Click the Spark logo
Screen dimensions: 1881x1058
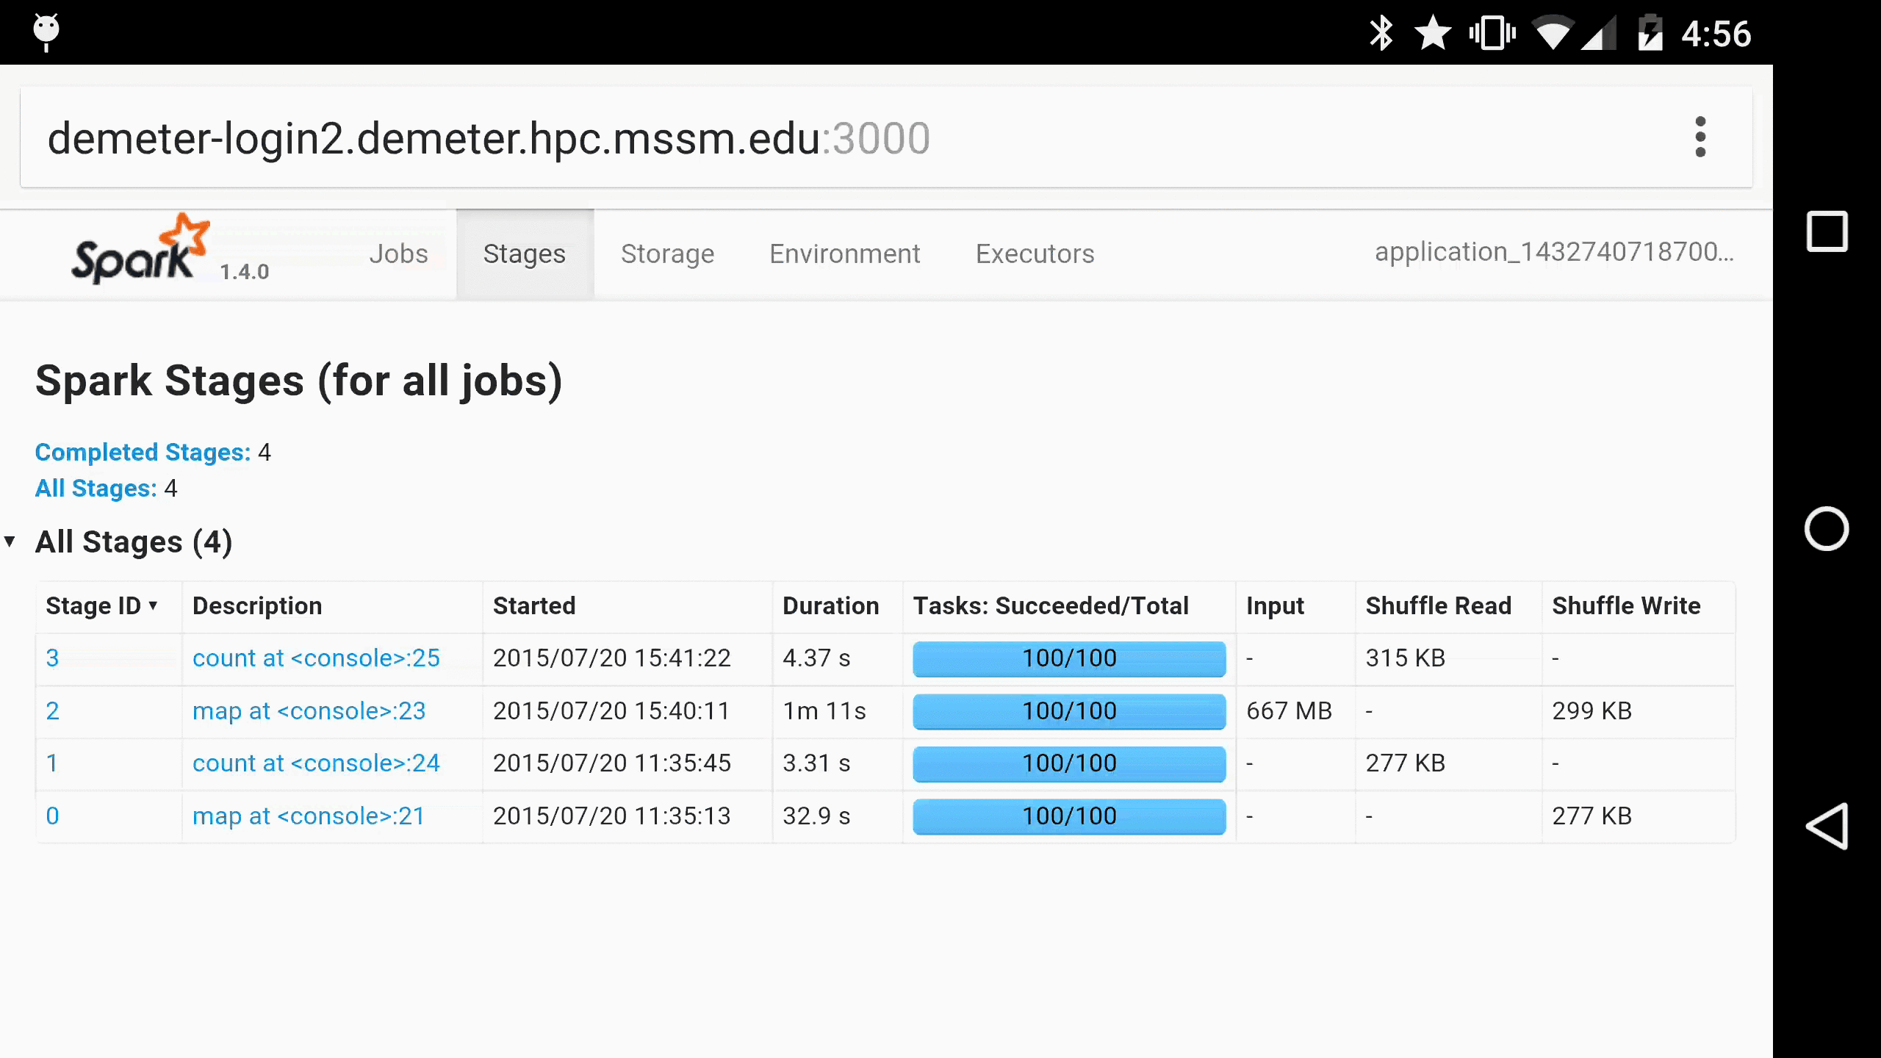coord(140,250)
